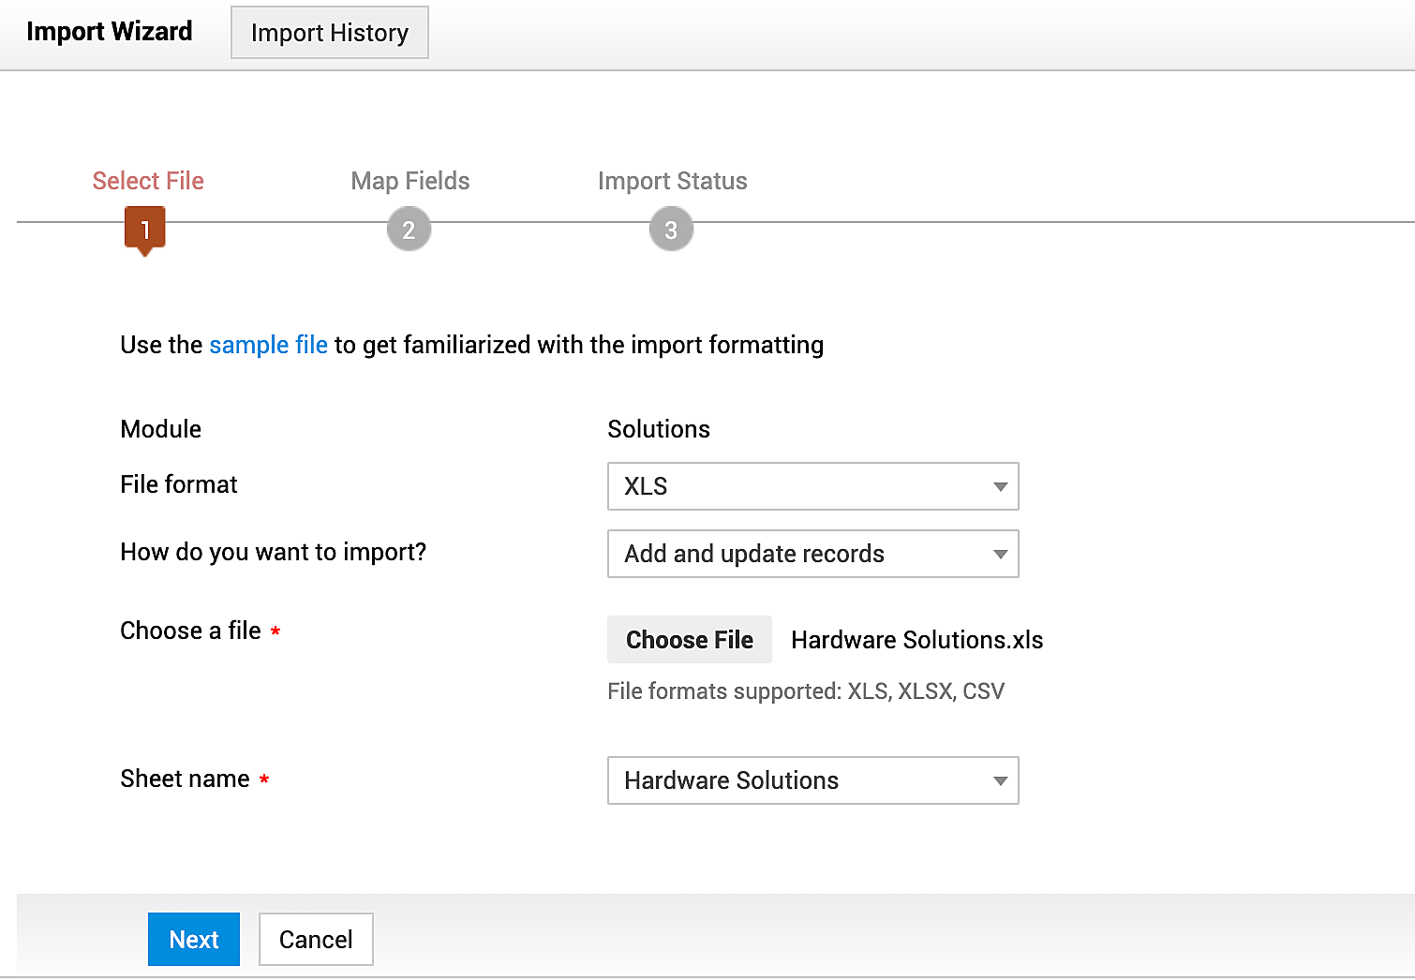Screen dimensions: 1415x980
Task: Click the Hardware Solutions.xls file name
Action: (x=916, y=640)
